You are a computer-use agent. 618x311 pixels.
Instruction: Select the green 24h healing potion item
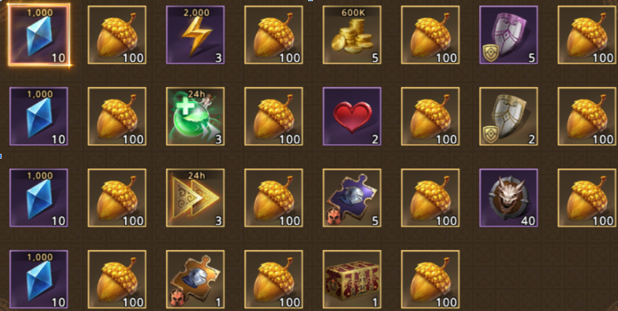coord(195,117)
